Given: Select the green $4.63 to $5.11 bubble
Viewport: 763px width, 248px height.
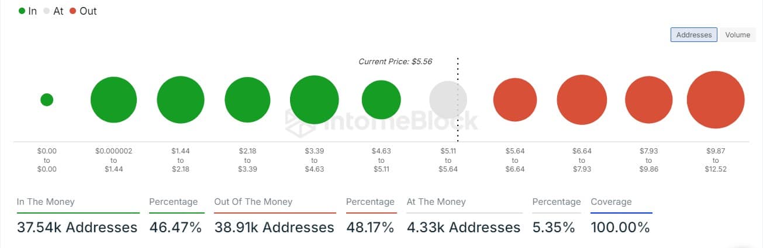Looking at the screenshot, I should (x=381, y=100).
